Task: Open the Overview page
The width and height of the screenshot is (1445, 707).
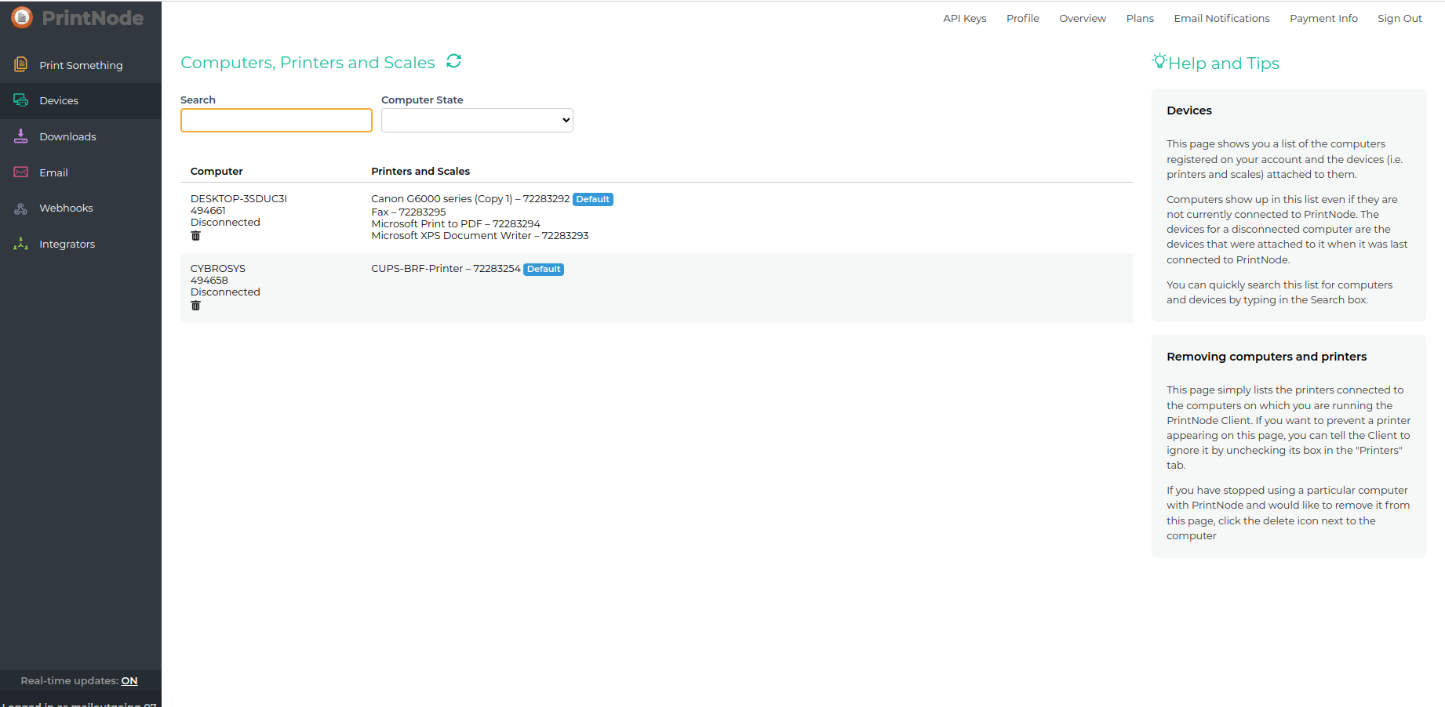Action: 1083,18
